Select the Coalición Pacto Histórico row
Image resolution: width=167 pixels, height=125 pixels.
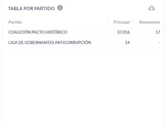38,32
